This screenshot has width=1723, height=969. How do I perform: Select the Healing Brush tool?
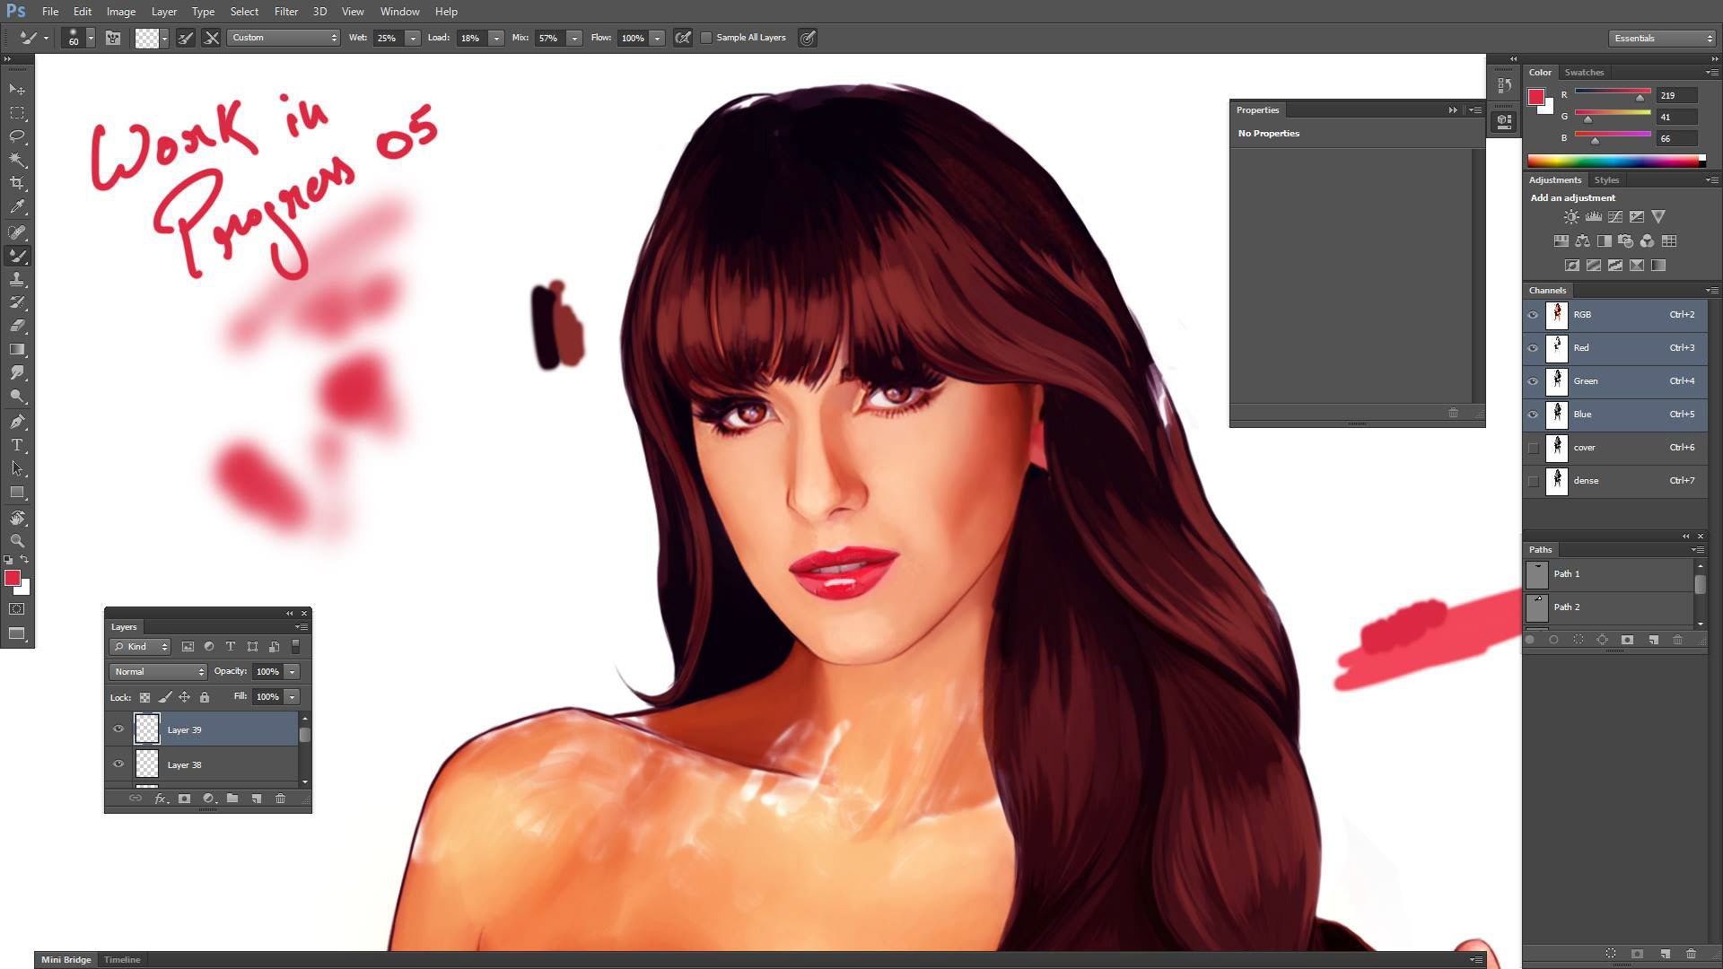(x=17, y=232)
